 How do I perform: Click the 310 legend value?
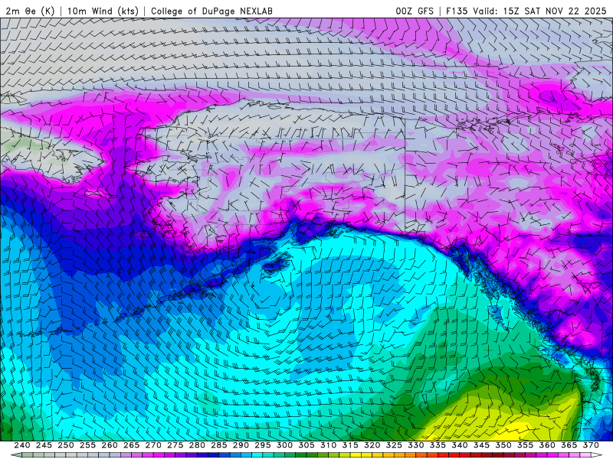click(x=329, y=445)
